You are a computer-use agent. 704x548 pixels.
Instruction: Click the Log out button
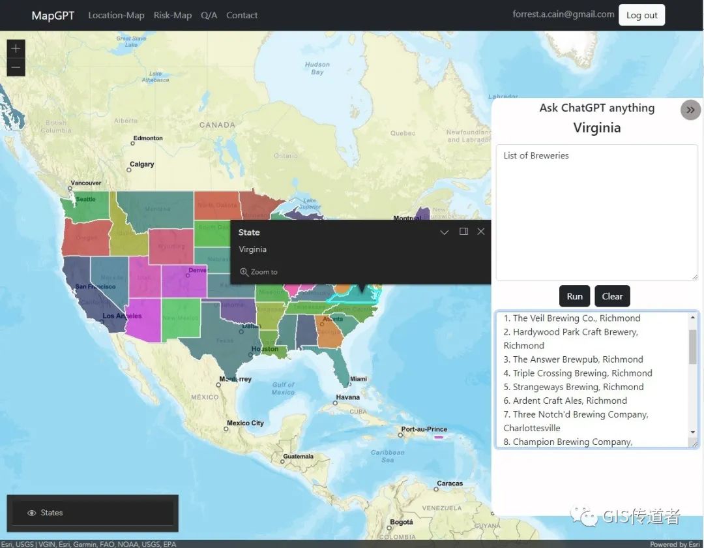641,15
